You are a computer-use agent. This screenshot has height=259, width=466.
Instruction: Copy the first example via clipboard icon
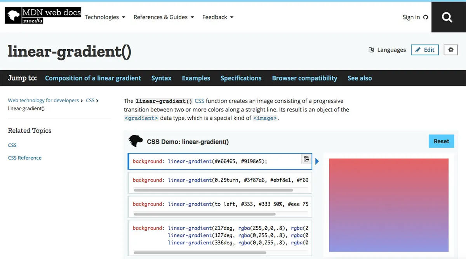306,159
